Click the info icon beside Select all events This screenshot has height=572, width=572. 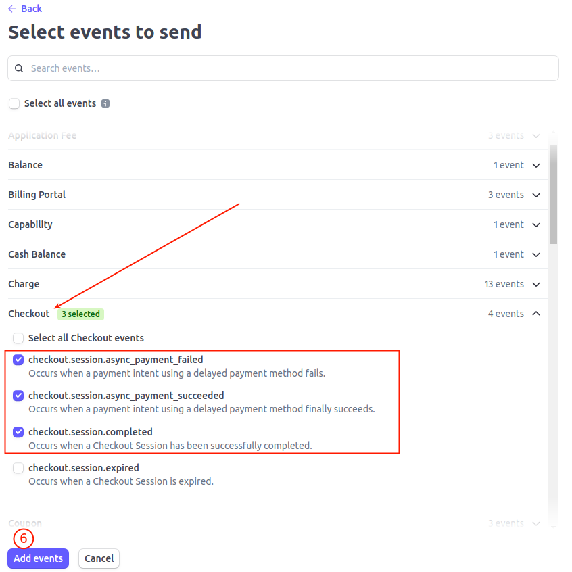point(105,103)
